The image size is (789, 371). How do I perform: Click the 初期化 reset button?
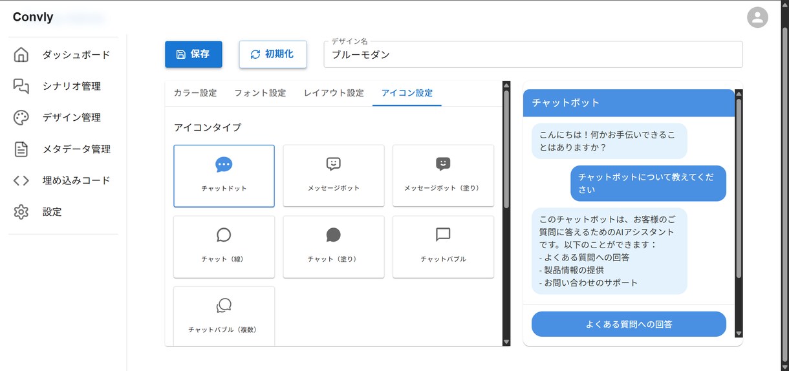point(272,54)
